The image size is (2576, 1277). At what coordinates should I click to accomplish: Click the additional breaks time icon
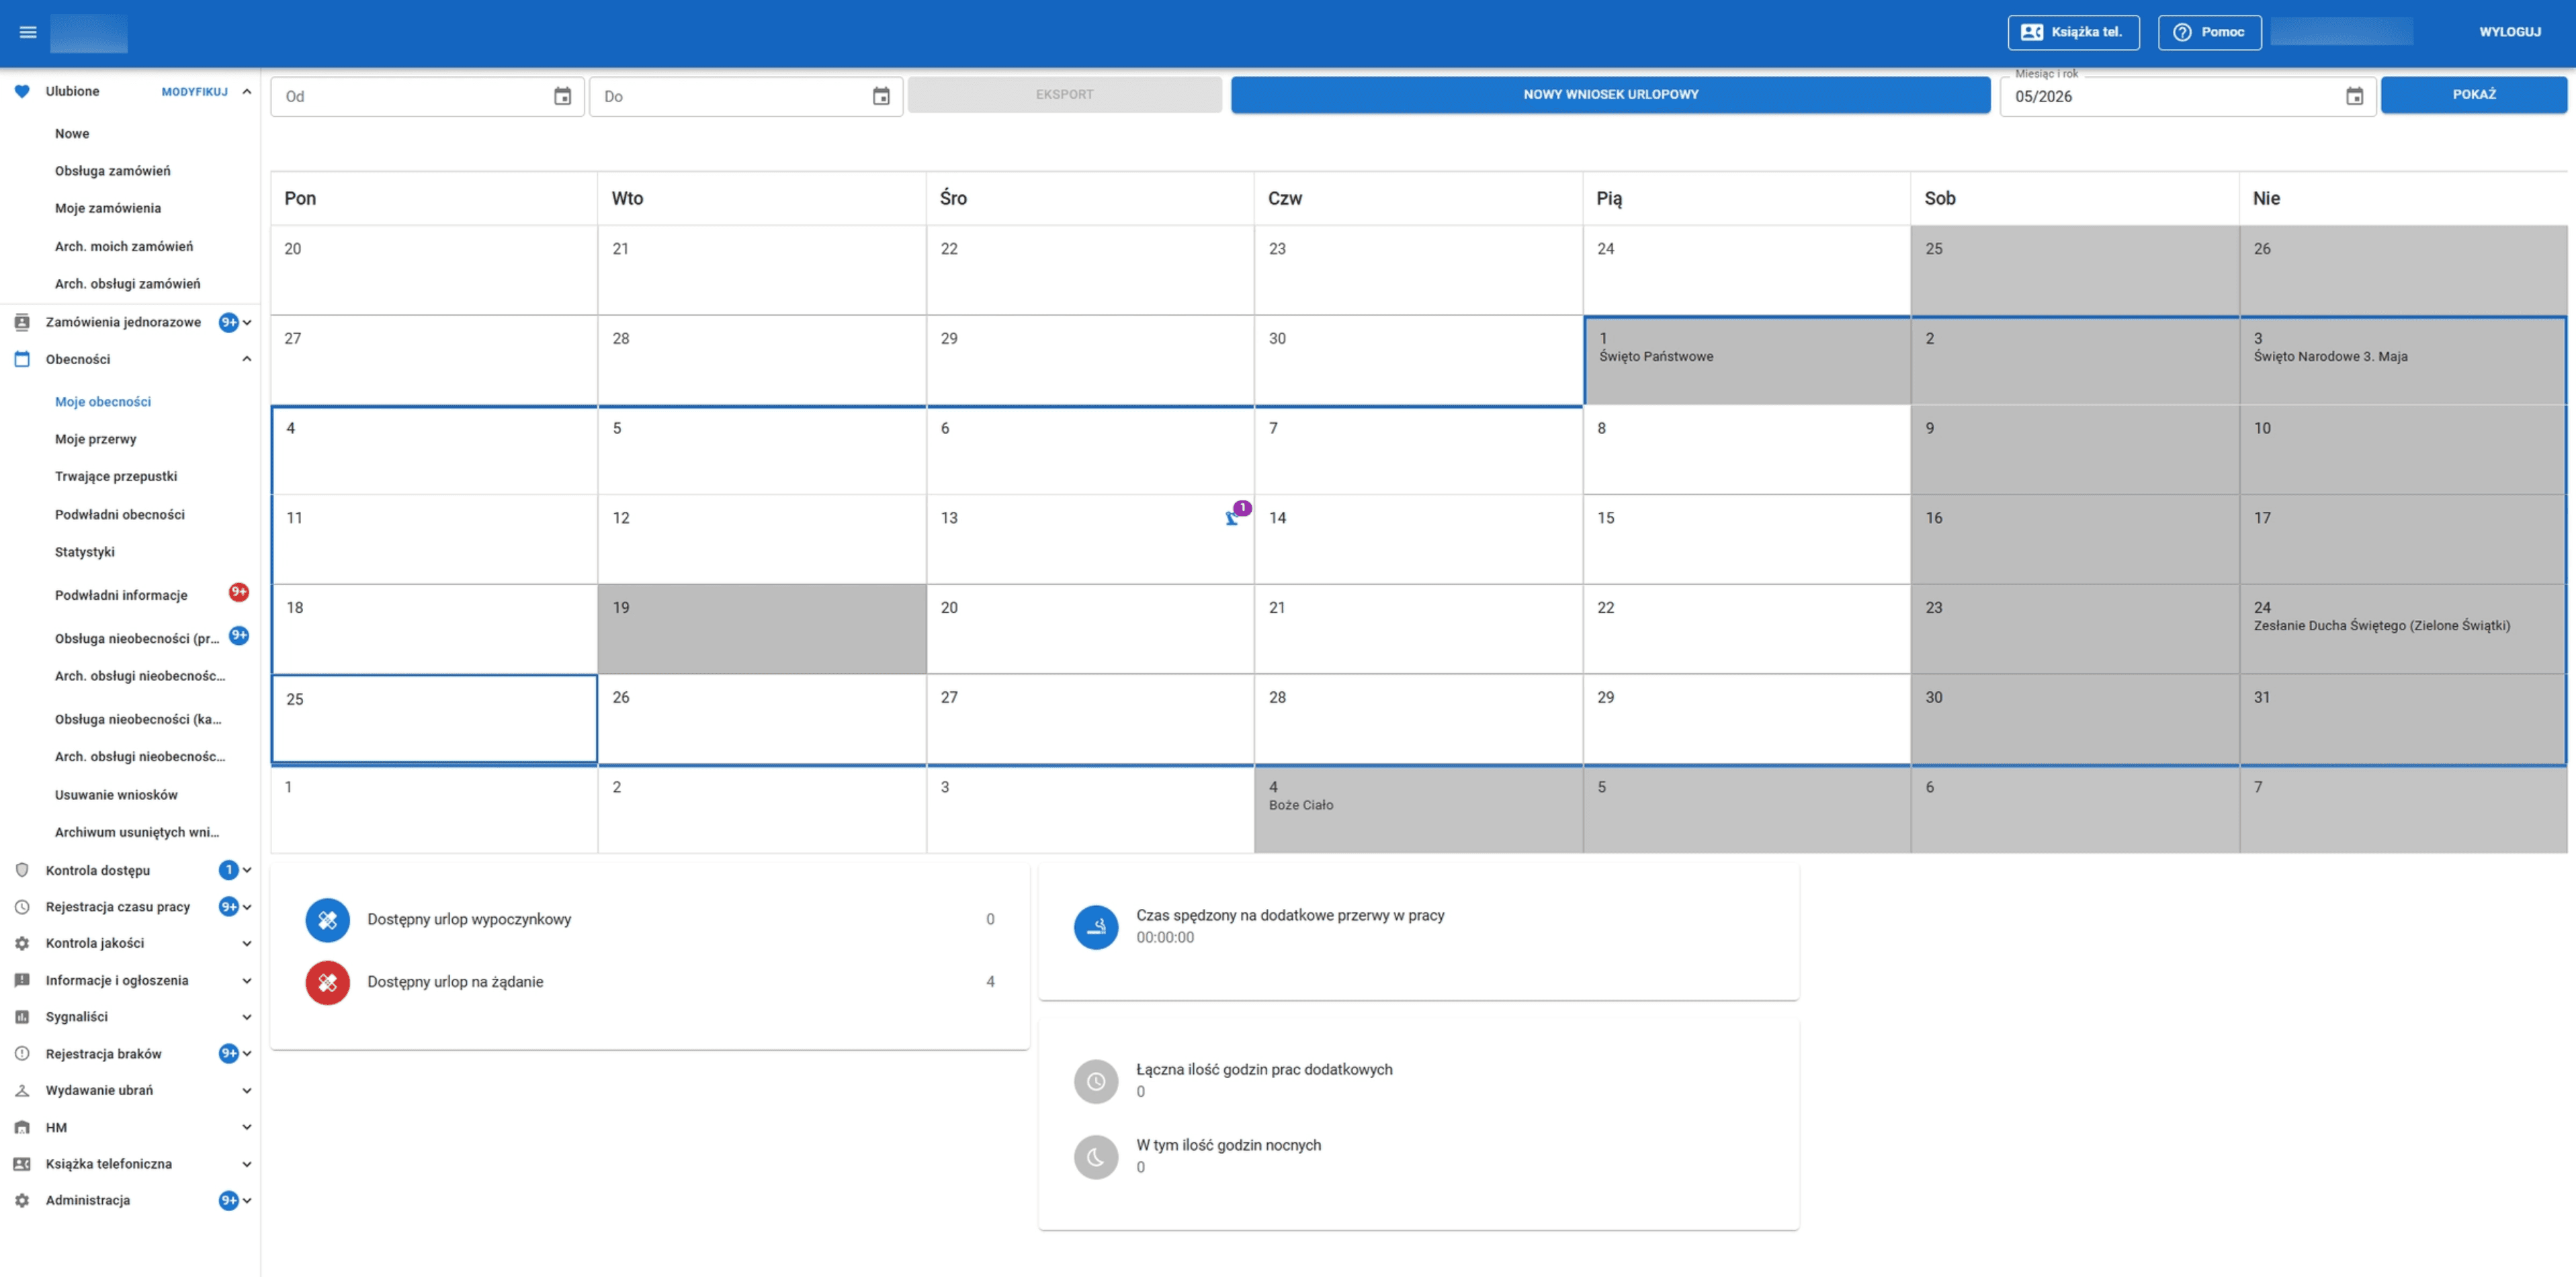pos(1096,927)
